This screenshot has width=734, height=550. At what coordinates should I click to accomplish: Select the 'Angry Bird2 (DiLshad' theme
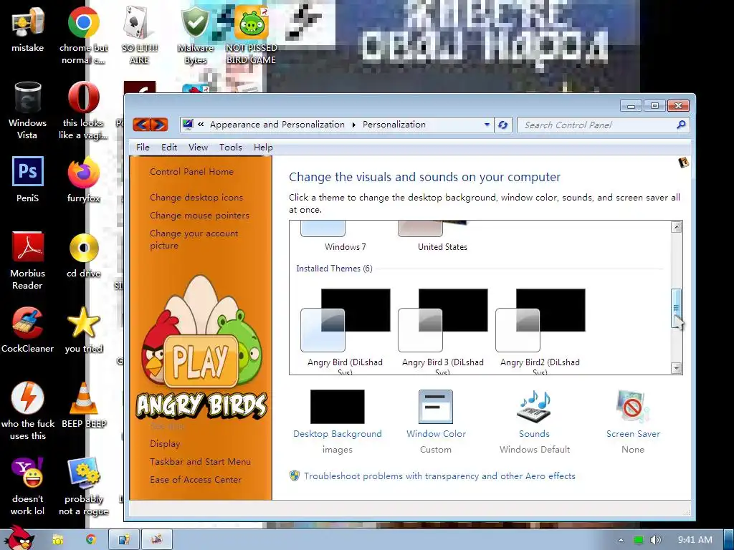click(540, 330)
